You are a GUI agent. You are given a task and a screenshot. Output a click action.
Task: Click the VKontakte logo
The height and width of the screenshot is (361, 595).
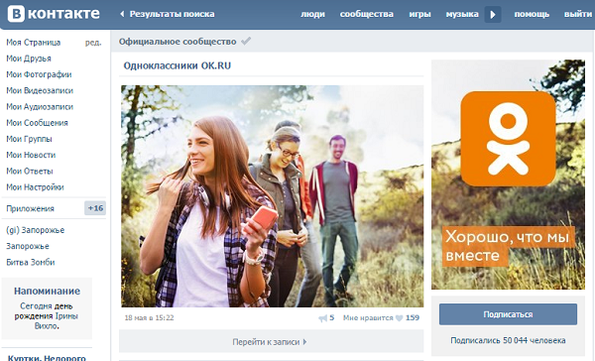54,14
